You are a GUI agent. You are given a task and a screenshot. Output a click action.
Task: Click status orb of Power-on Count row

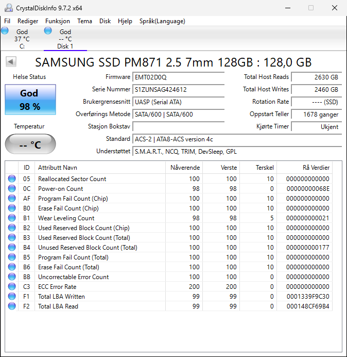pos(12,188)
